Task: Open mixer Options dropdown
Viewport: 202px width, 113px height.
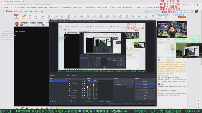Action: [109, 101]
